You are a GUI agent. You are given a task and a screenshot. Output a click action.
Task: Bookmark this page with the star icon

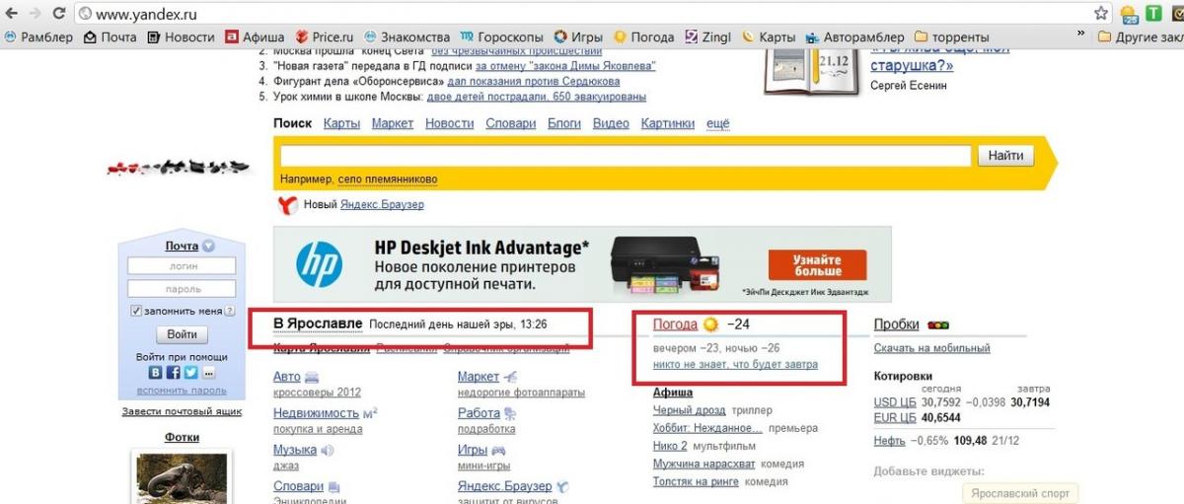point(1101,14)
